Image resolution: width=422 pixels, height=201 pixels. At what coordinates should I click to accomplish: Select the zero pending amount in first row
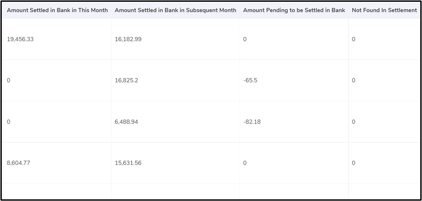coord(245,39)
